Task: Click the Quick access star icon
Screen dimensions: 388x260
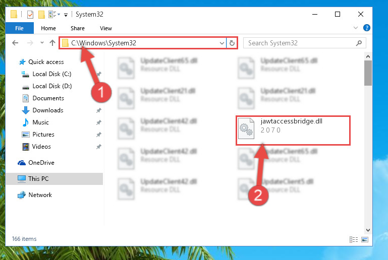Action: click(22, 62)
